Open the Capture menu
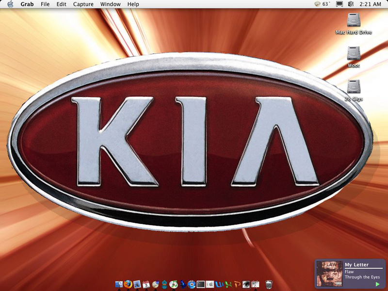Viewport: 388px width, 291px height. 83,4
